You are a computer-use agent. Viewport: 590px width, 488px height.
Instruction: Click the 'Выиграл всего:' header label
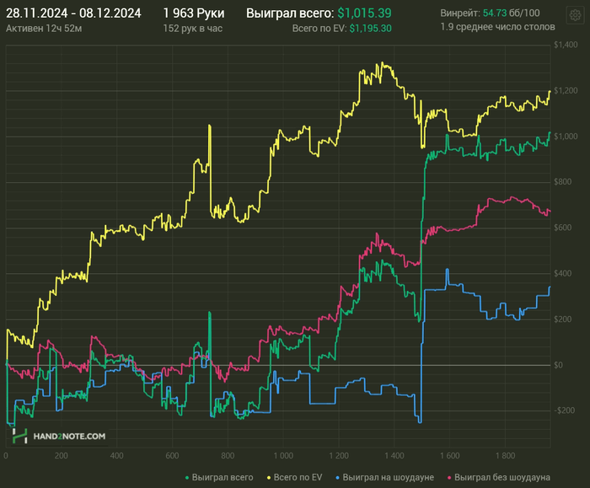[290, 13]
